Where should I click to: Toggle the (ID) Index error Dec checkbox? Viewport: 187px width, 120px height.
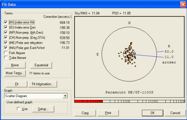point(6,27)
